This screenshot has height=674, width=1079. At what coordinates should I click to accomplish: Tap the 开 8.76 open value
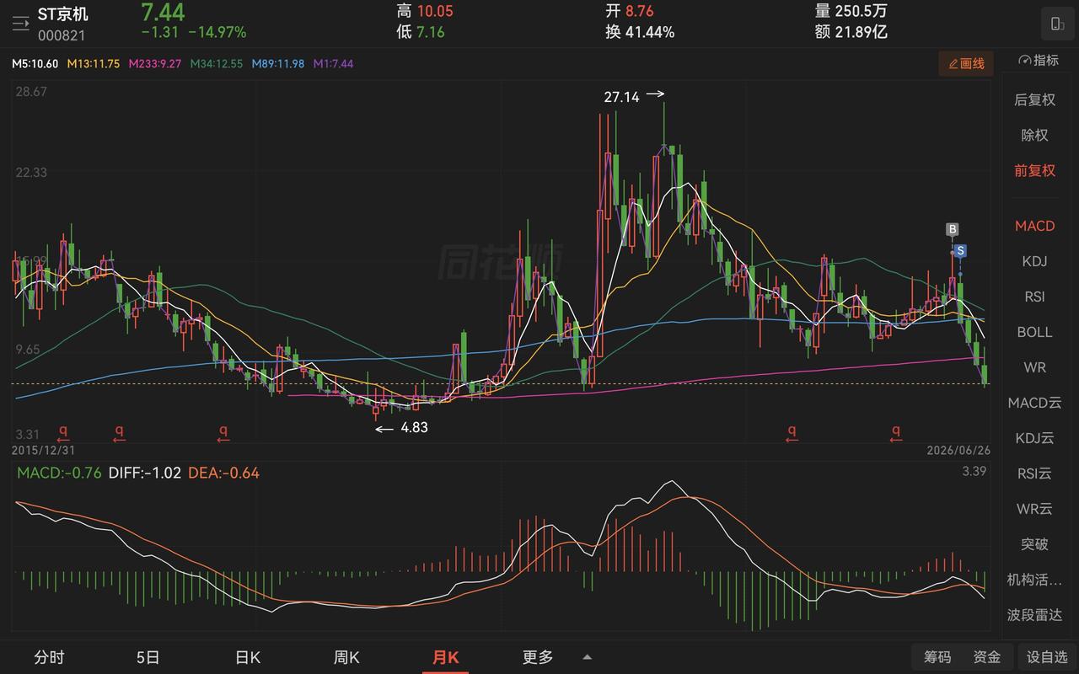[630, 11]
